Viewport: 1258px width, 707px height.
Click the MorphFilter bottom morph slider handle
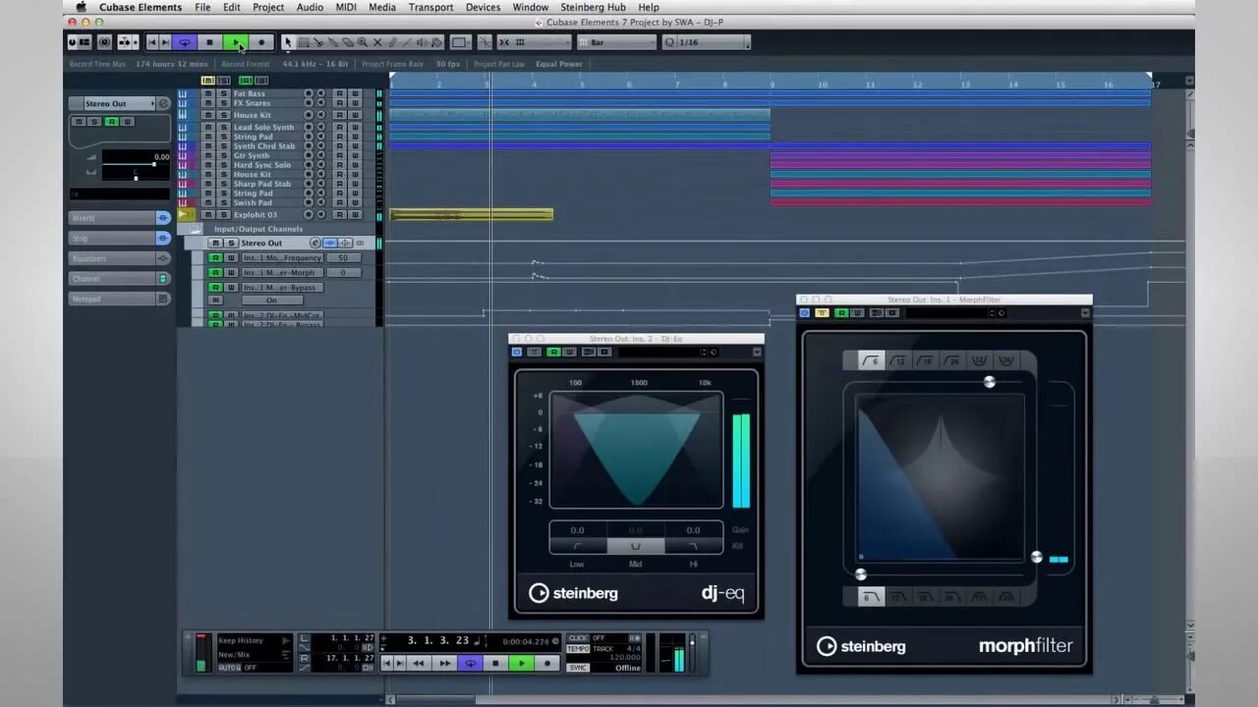pyautogui.click(x=861, y=574)
